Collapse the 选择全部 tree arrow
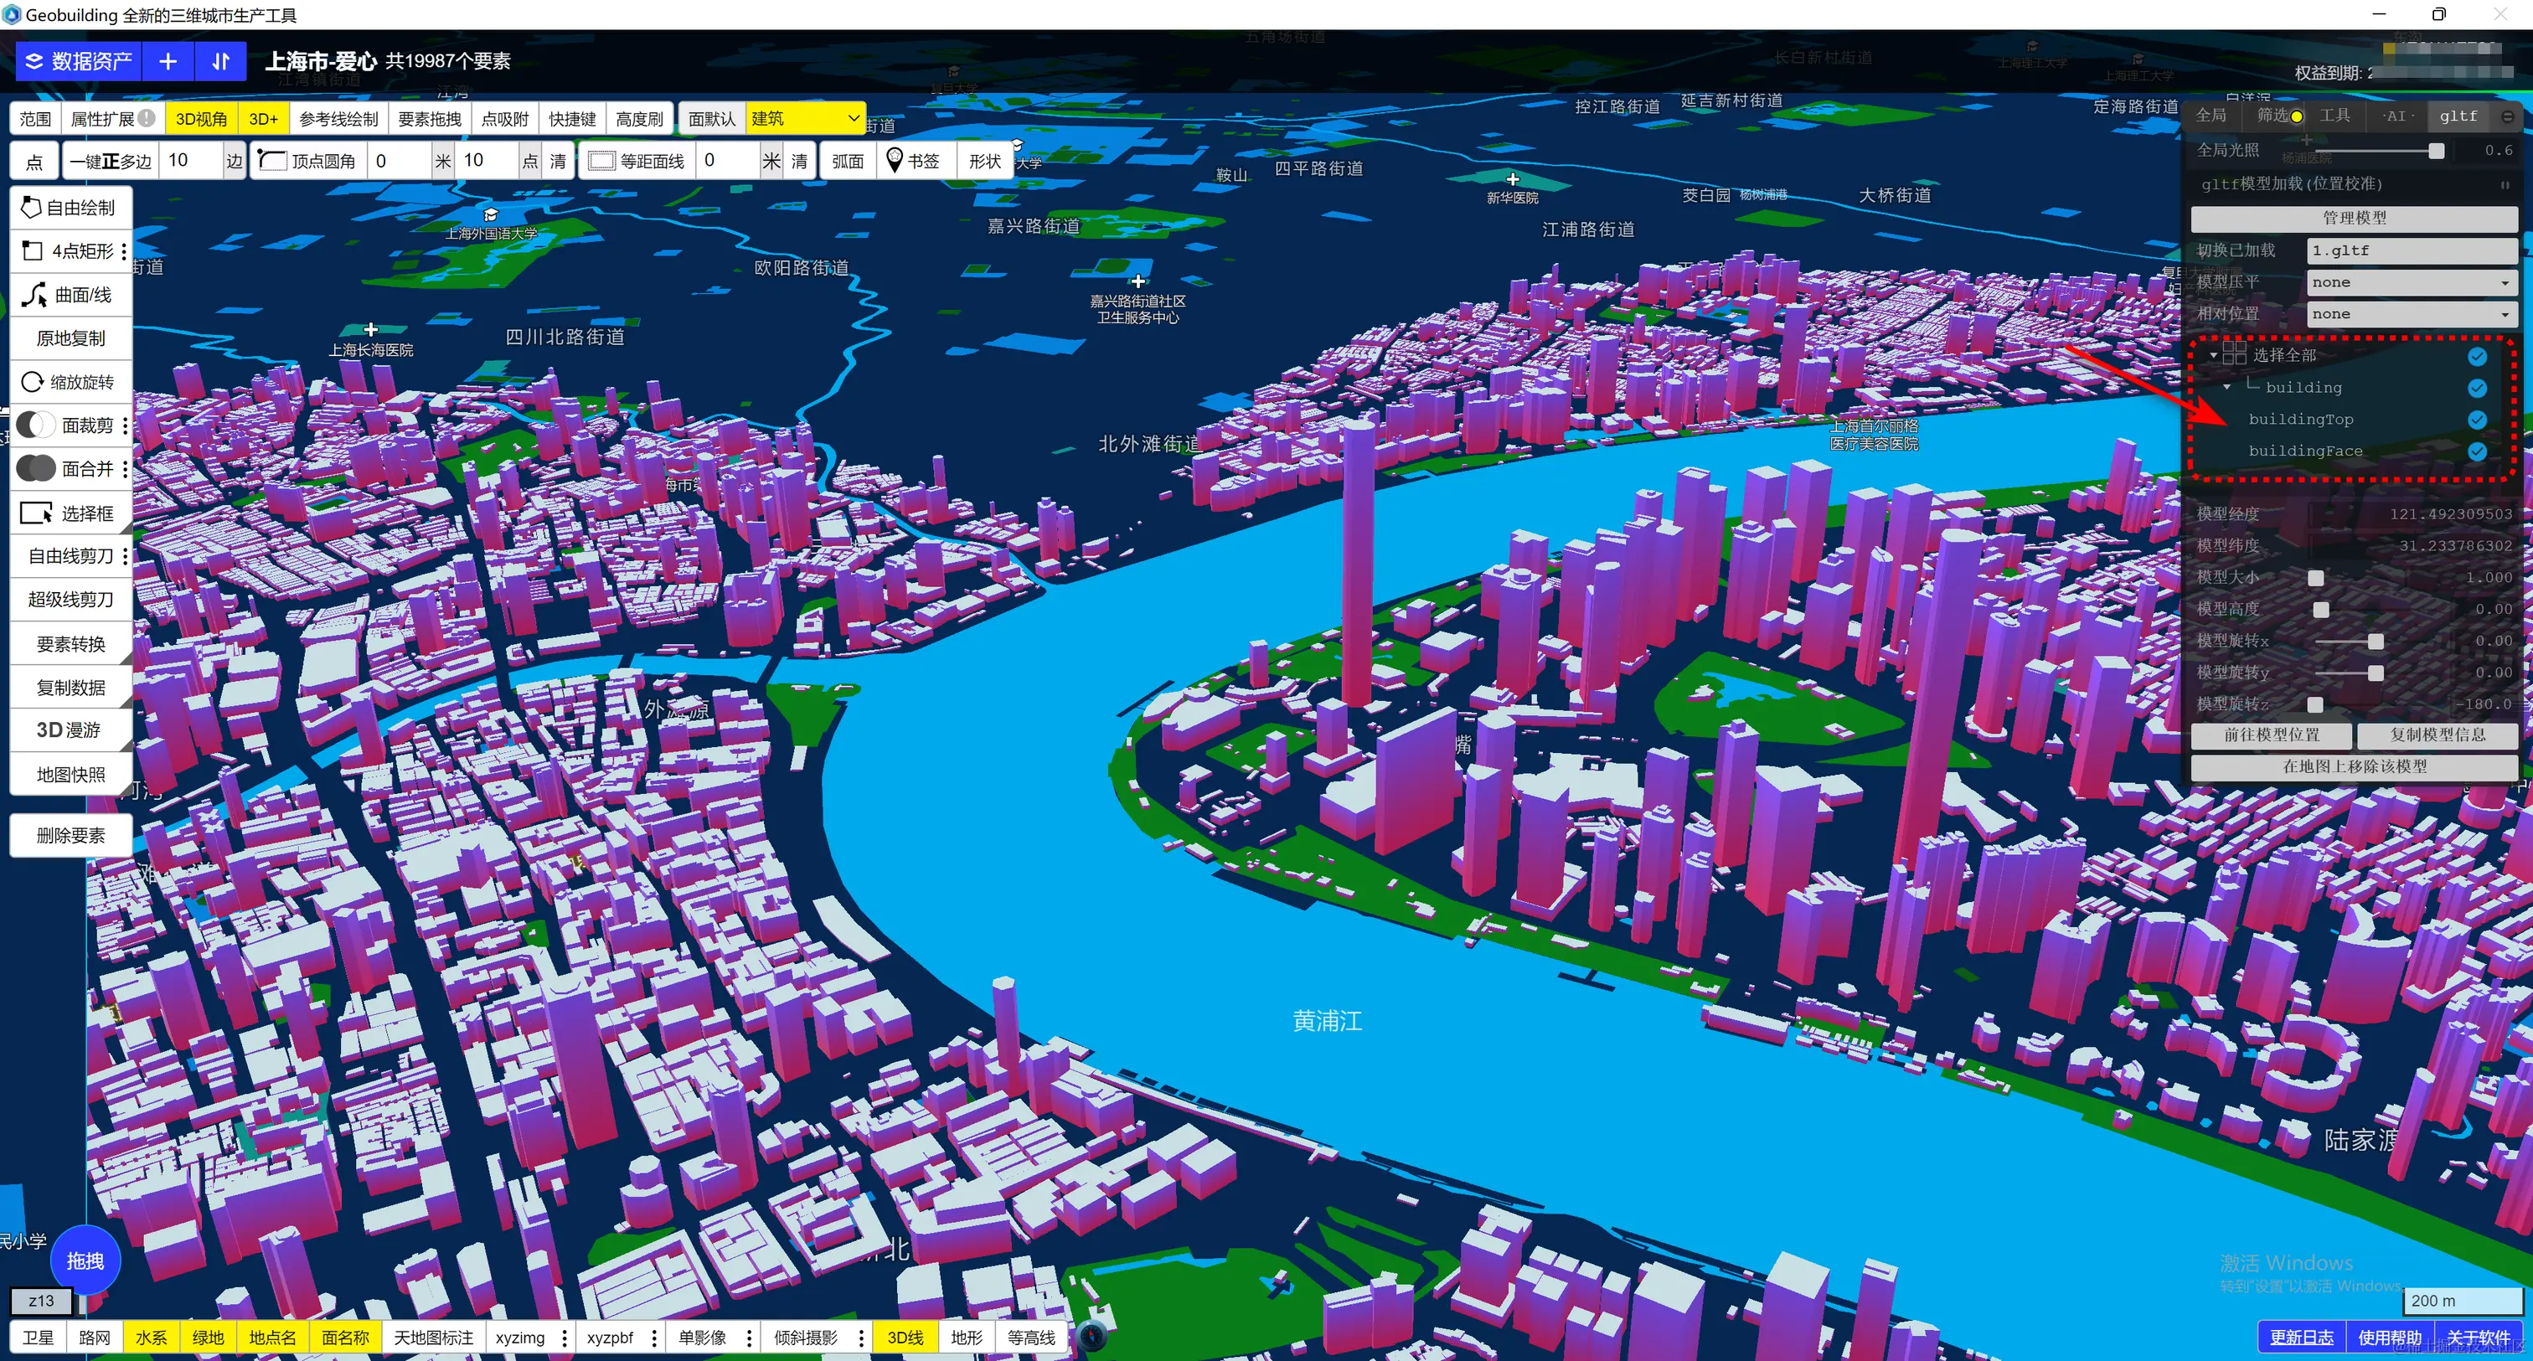This screenshot has width=2533, height=1361. (x=2212, y=355)
